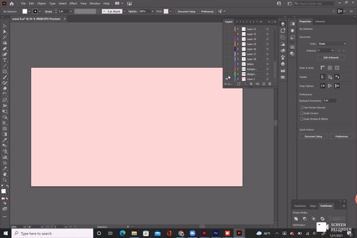Select the Hand tool

[x=5, y=174]
